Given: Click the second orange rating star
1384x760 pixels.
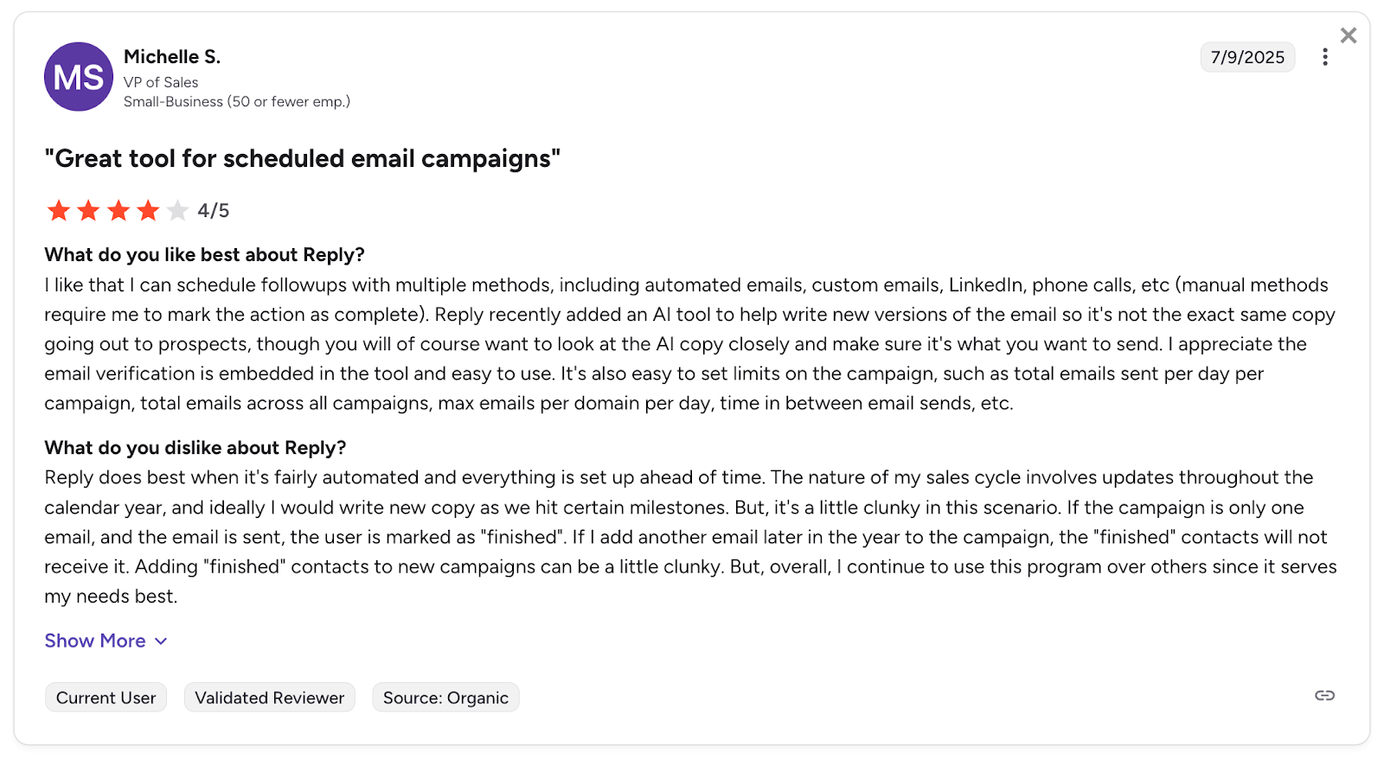Looking at the screenshot, I should coord(88,210).
